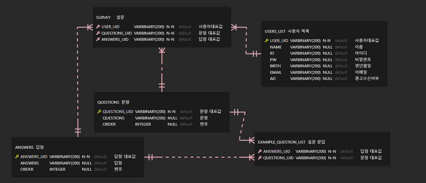The height and width of the screenshot is (183, 426).
Task: Select the key icon on USERS_LIST USER_UID column
Action: [x=266, y=40]
